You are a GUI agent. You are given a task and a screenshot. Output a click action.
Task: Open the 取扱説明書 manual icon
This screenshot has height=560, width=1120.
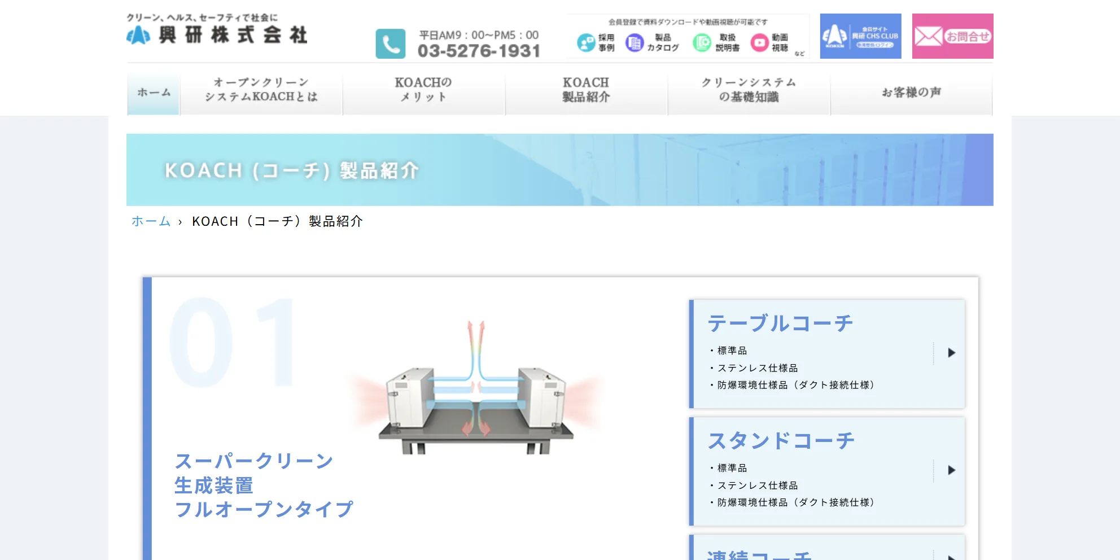tap(716, 42)
